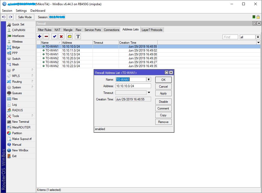
Task: Open column selector dropdown in table header
Action: [x=258, y=42]
